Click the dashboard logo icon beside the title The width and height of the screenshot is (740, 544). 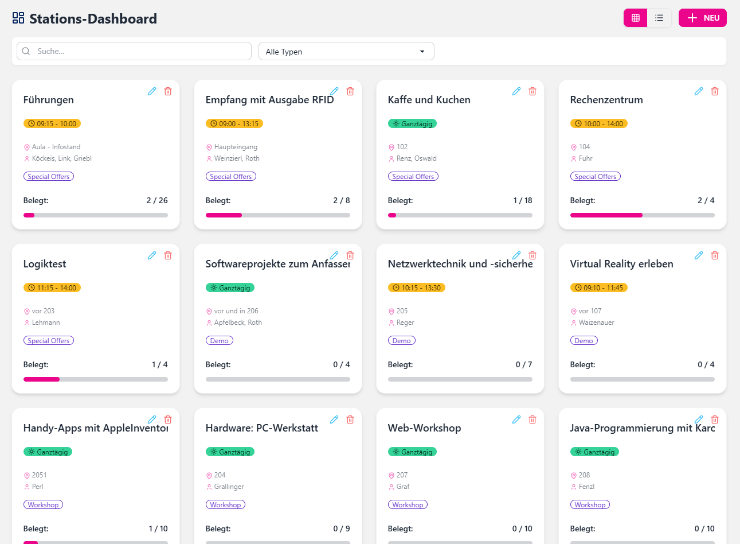18,18
